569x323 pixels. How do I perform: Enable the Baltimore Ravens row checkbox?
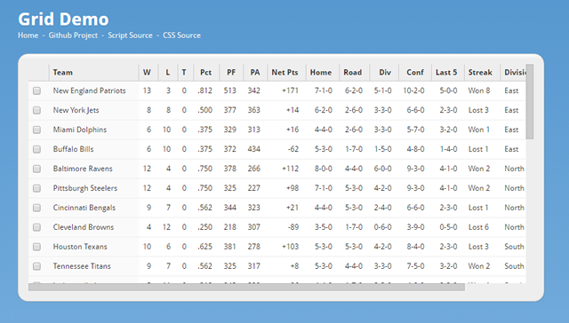pyautogui.click(x=36, y=169)
